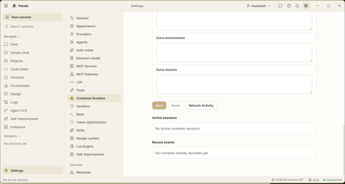Open Tools settings

click(x=94, y=90)
